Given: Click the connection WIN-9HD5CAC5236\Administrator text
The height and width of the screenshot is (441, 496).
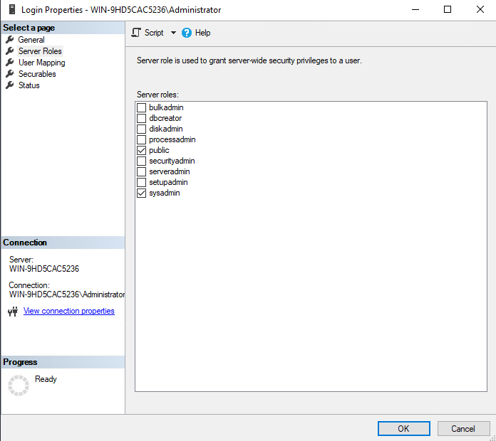Looking at the screenshot, I should (67, 294).
